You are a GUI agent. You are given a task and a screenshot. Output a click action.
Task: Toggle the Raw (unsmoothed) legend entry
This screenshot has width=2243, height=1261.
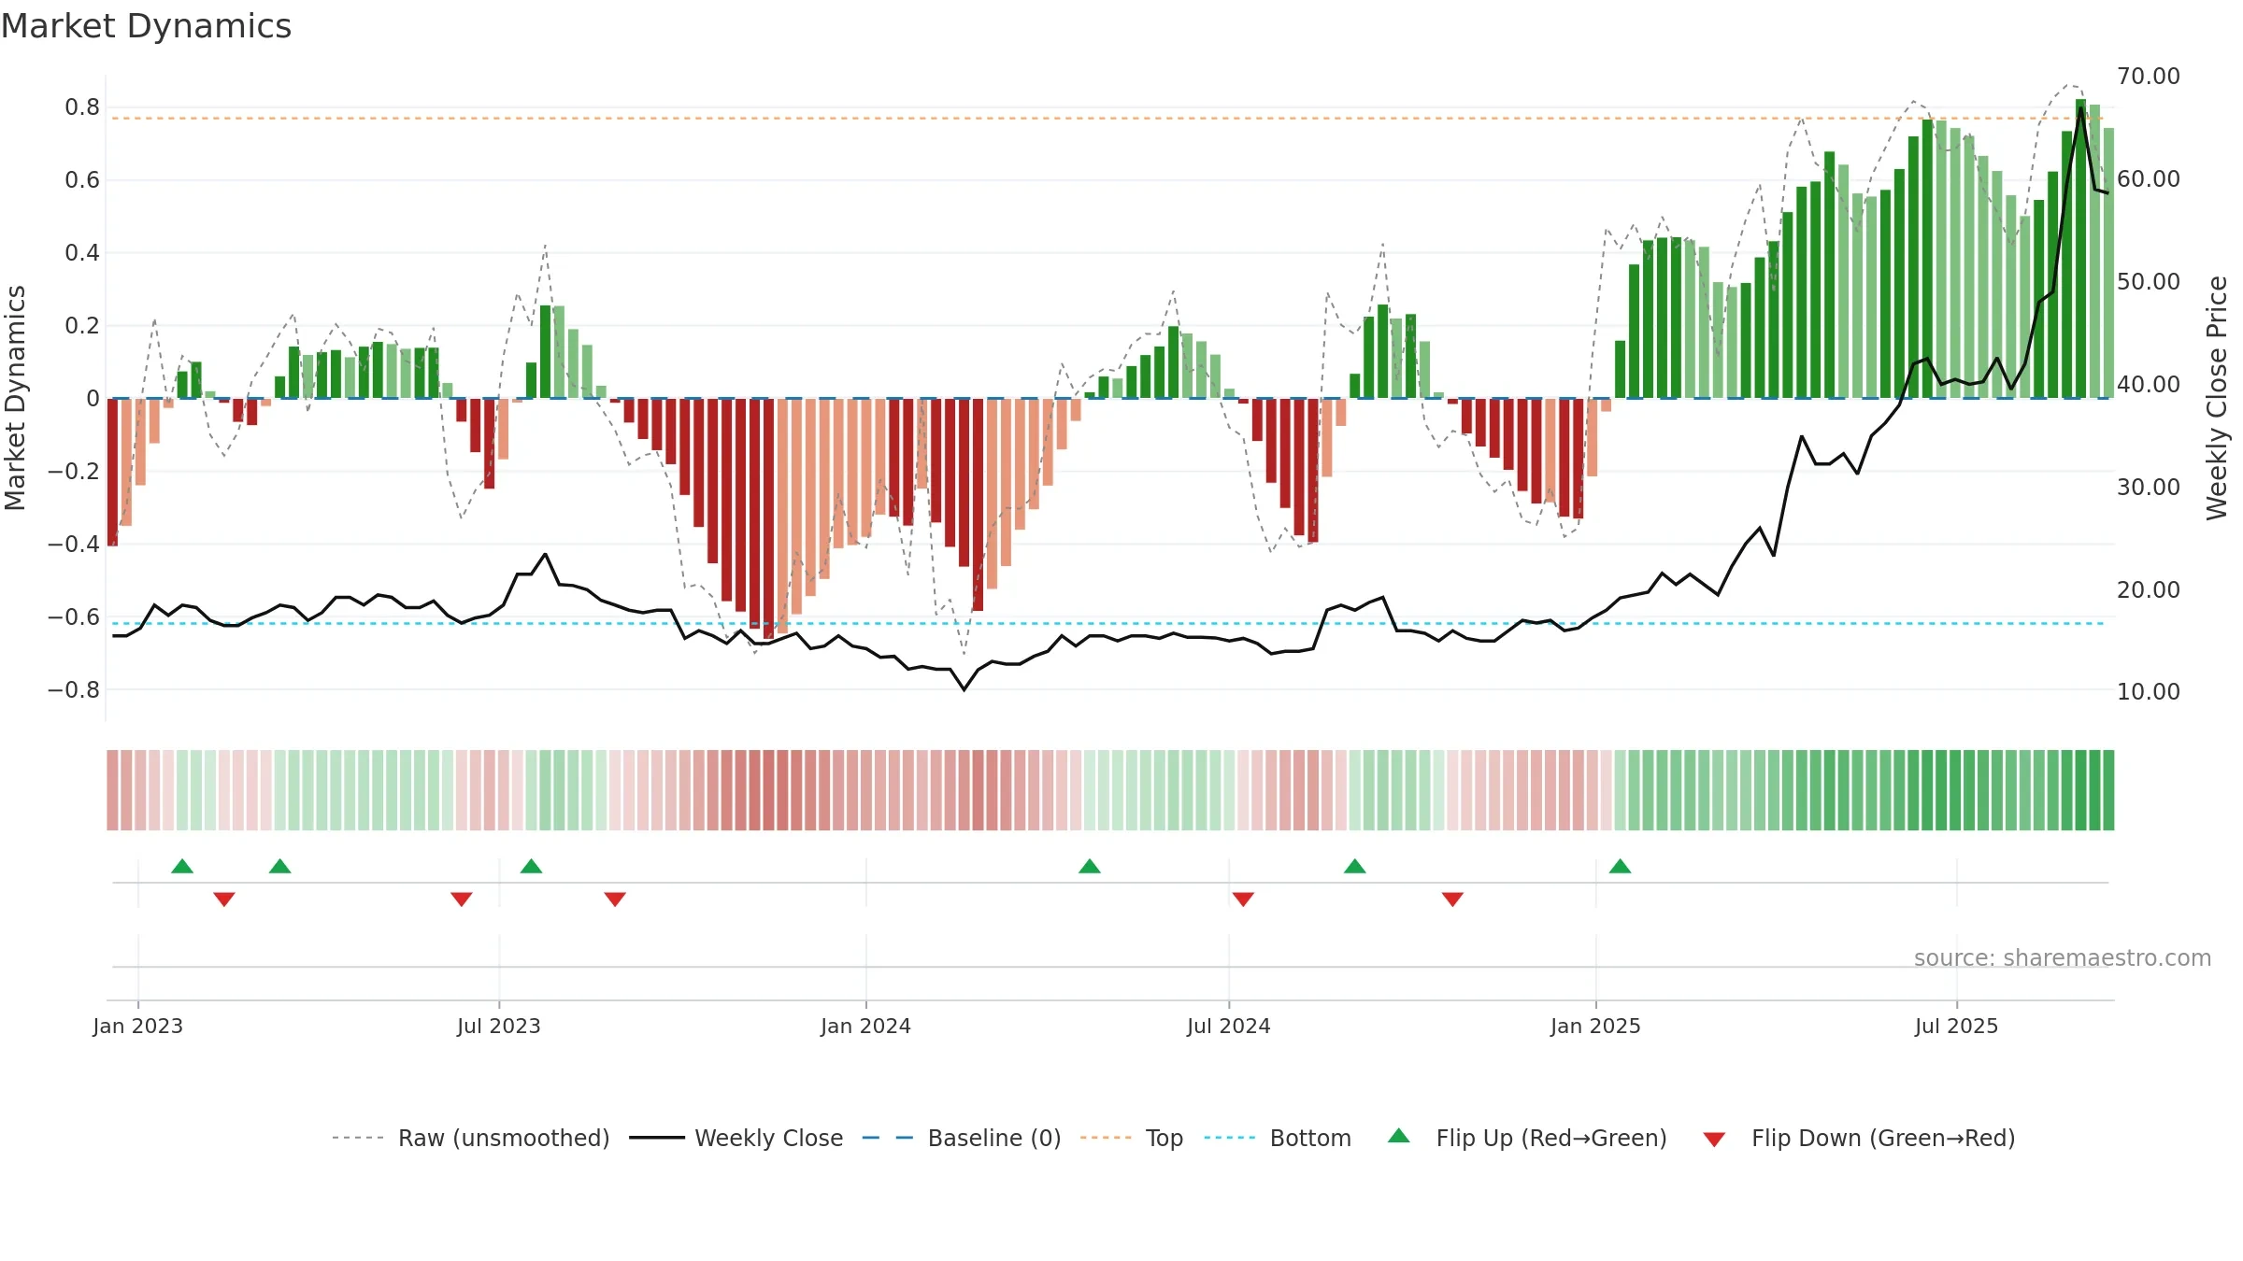470,1138
